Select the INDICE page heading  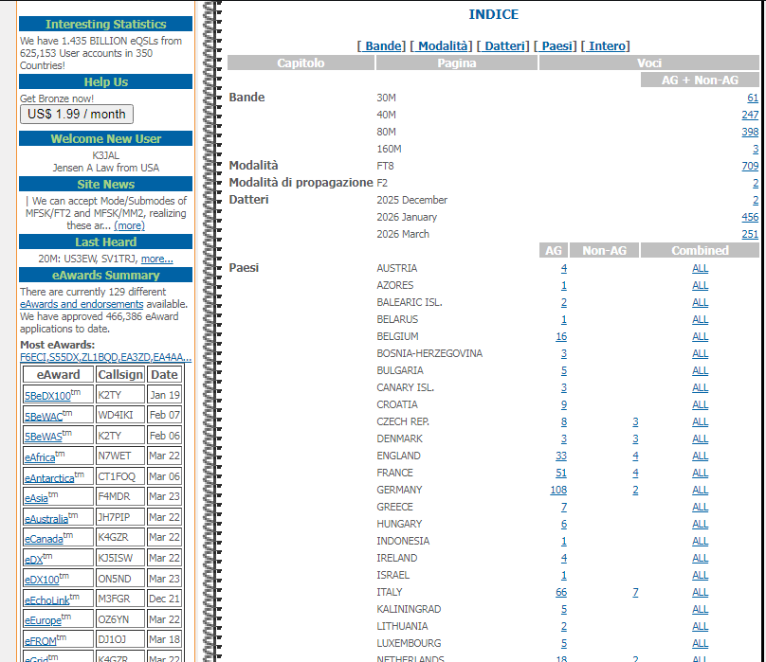pyautogui.click(x=493, y=14)
